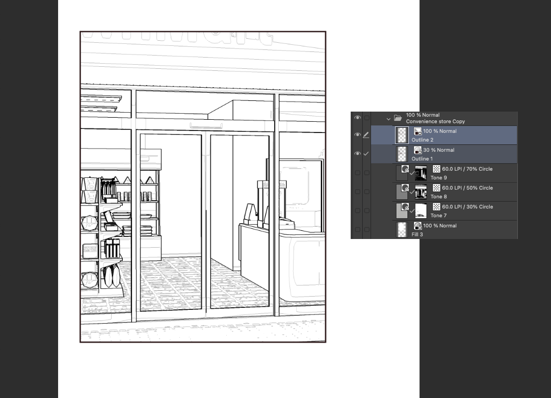Check the selection box for Tone 9
551x398 pixels.
tap(366, 173)
